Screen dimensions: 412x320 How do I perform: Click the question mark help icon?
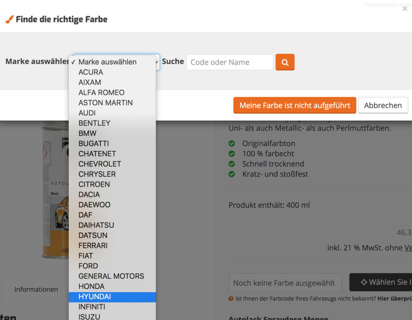(231, 298)
